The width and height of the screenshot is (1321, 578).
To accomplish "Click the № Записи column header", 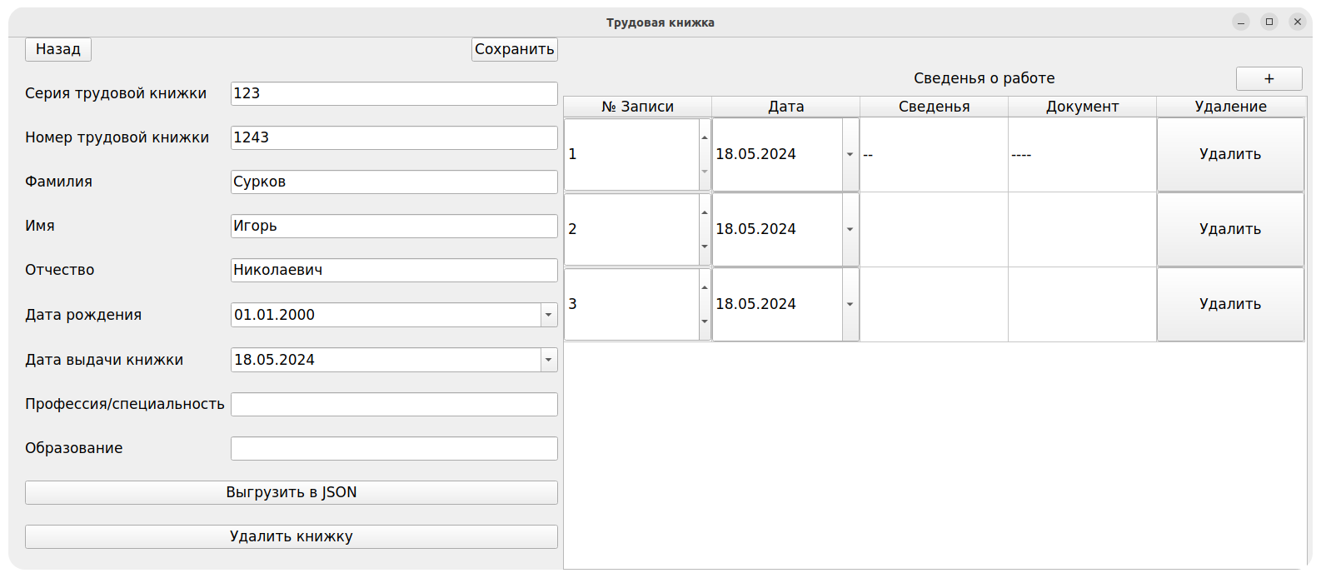I will [637, 107].
